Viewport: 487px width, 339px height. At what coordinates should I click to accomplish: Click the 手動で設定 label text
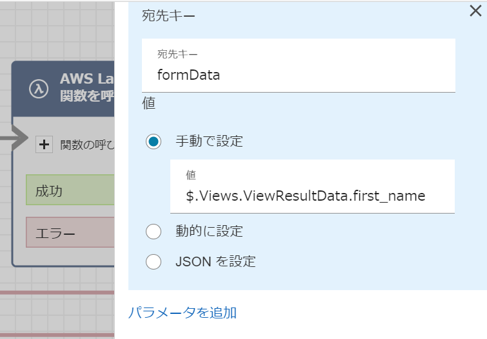pos(209,142)
